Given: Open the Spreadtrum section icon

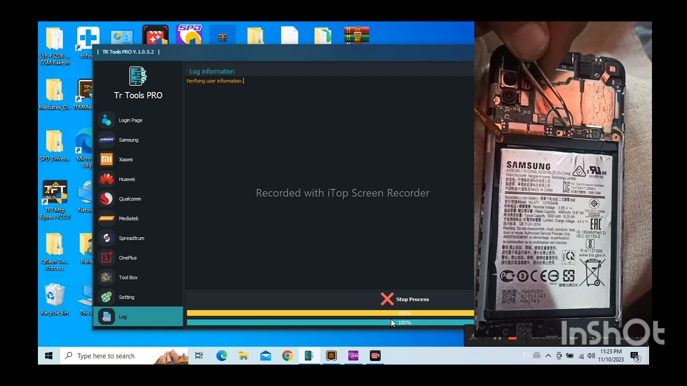Looking at the screenshot, I should [x=107, y=238].
